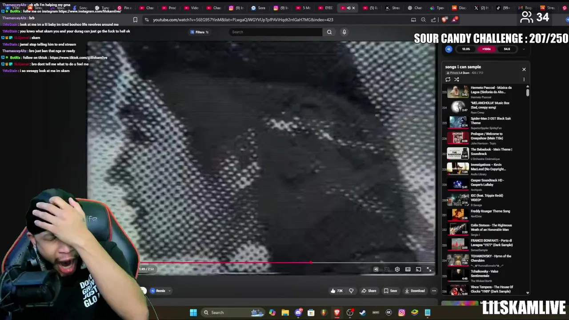
Task: Click the >100x pink stat pill
Action: tap(487, 49)
